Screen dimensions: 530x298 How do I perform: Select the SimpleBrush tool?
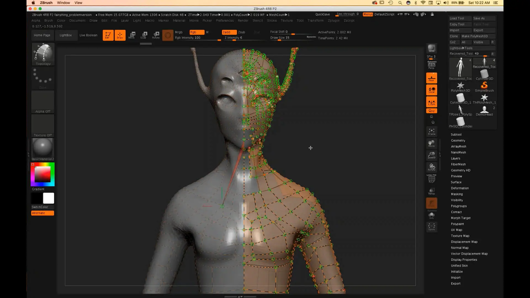point(484,87)
